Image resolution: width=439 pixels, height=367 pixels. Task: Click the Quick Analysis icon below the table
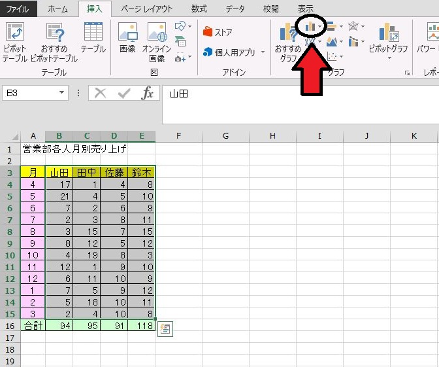point(165,329)
